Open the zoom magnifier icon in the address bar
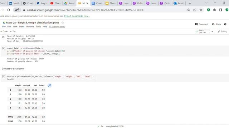 click(x=189, y=10)
